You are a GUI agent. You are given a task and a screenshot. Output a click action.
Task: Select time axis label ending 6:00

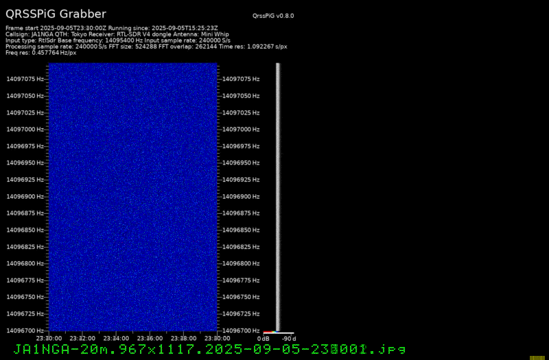tap(150, 339)
